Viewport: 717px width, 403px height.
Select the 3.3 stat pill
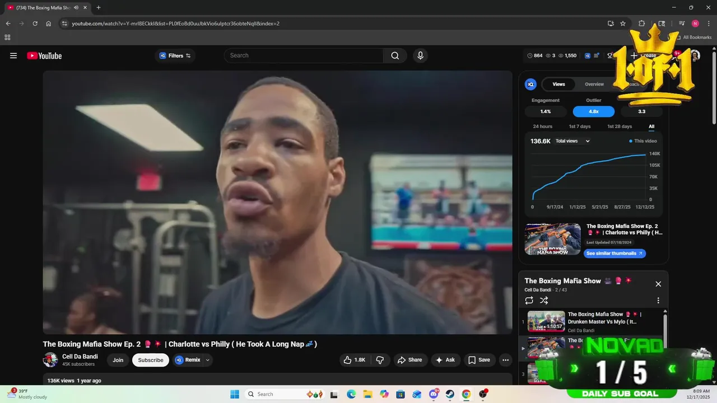point(642,111)
